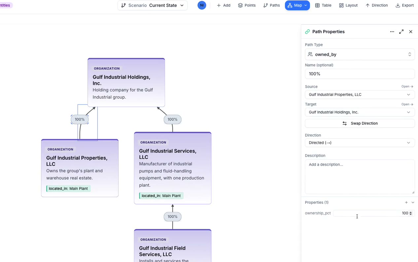Click the 100% label on the Properties-to-Holdings path
Screen dimensions: 418x262
(80, 119)
